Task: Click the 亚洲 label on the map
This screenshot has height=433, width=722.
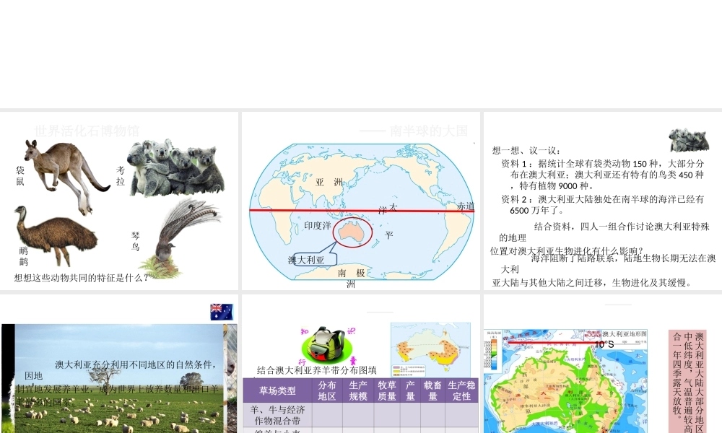Action: click(x=329, y=182)
